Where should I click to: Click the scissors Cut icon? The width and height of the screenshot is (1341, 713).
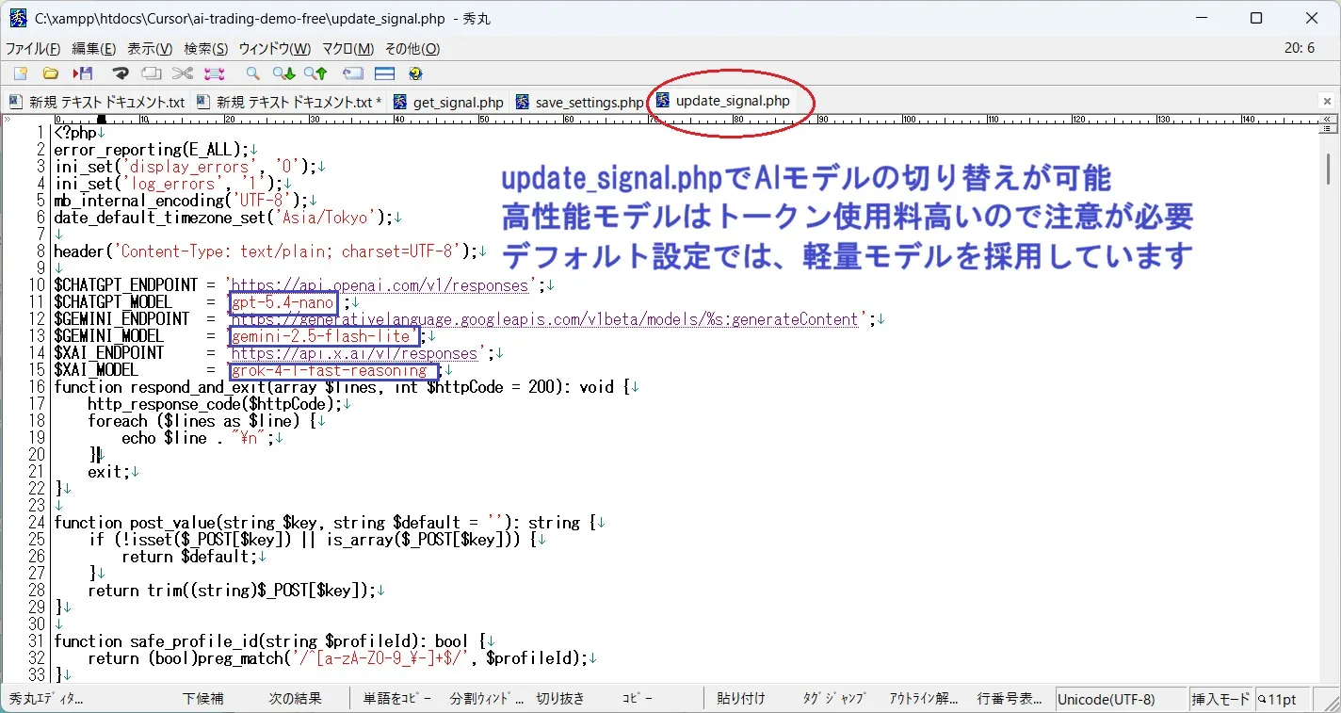click(182, 73)
